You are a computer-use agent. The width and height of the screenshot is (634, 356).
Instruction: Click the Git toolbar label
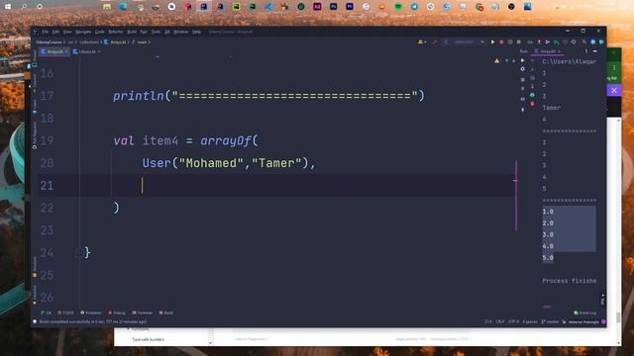point(530,42)
